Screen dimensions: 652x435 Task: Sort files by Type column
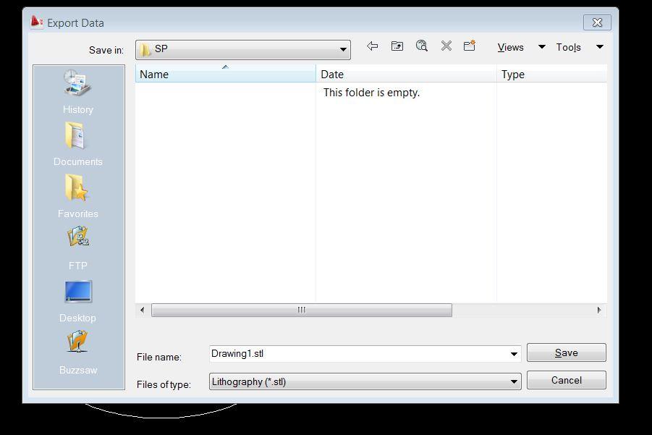552,74
